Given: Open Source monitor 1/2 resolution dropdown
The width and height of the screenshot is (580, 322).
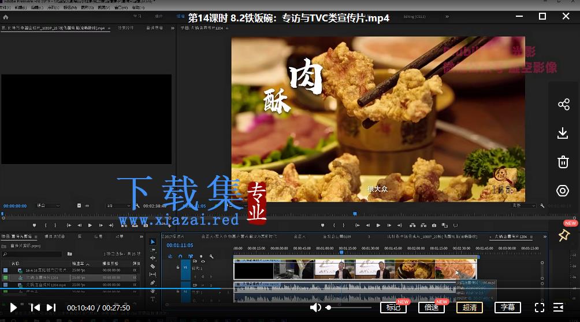Looking at the screenshot, I should pos(118,205).
